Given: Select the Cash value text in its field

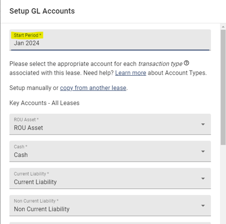Looking at the screenshot, I should [x=21, y=155].
